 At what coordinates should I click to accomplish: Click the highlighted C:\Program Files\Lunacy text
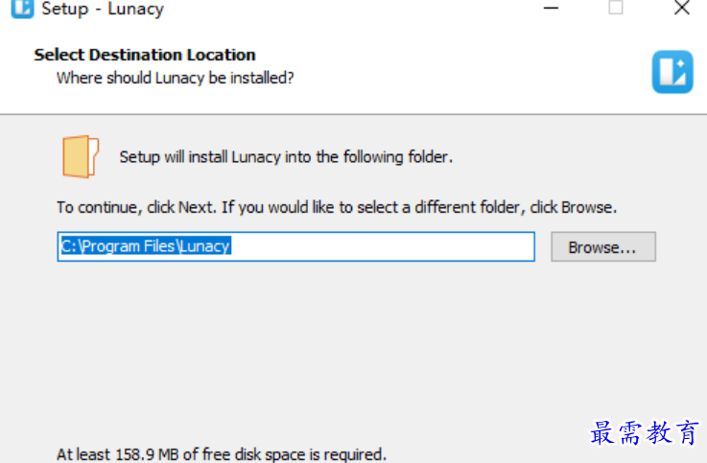click(146, 246)
